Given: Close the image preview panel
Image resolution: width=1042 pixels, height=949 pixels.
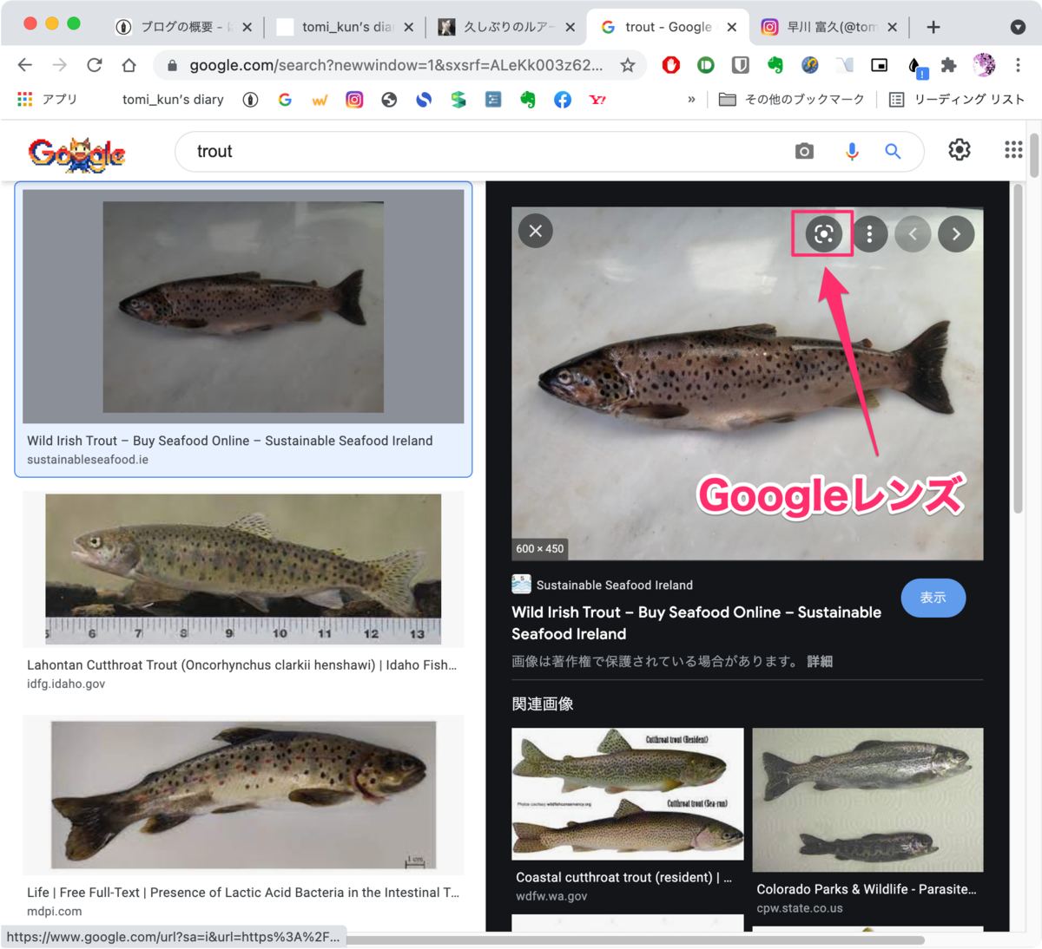Looking at the screenshot, I should pyautogui.click(x=536, y=231).
